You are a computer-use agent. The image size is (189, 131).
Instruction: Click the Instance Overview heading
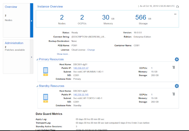[x=50, y=6]
